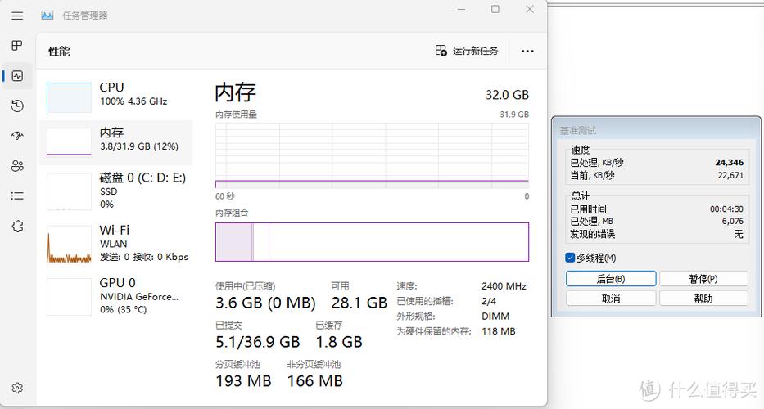Open Startup apps icon in sidebar

pos(17,135)
